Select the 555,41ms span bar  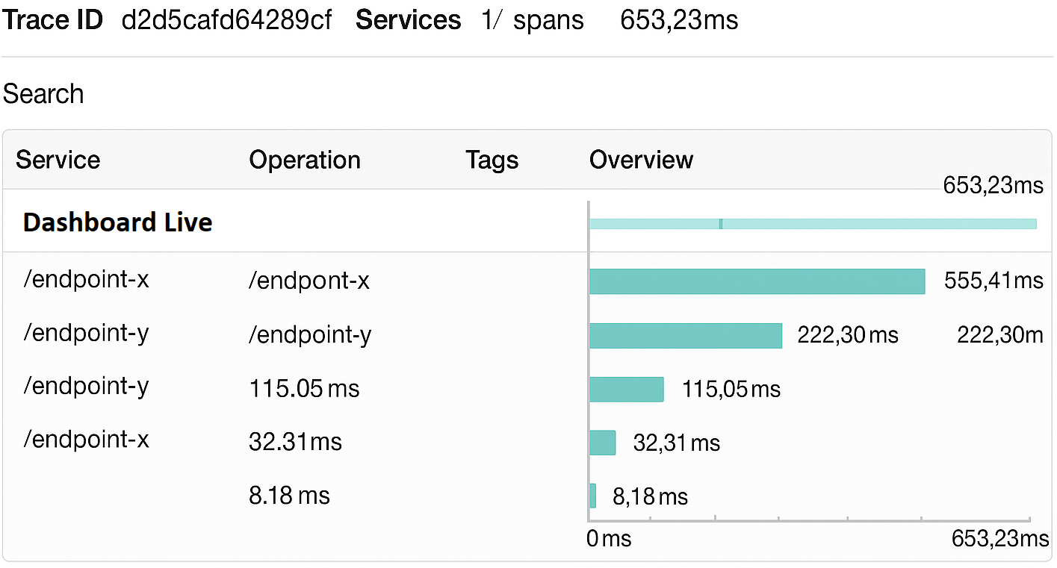coord(757,281)
